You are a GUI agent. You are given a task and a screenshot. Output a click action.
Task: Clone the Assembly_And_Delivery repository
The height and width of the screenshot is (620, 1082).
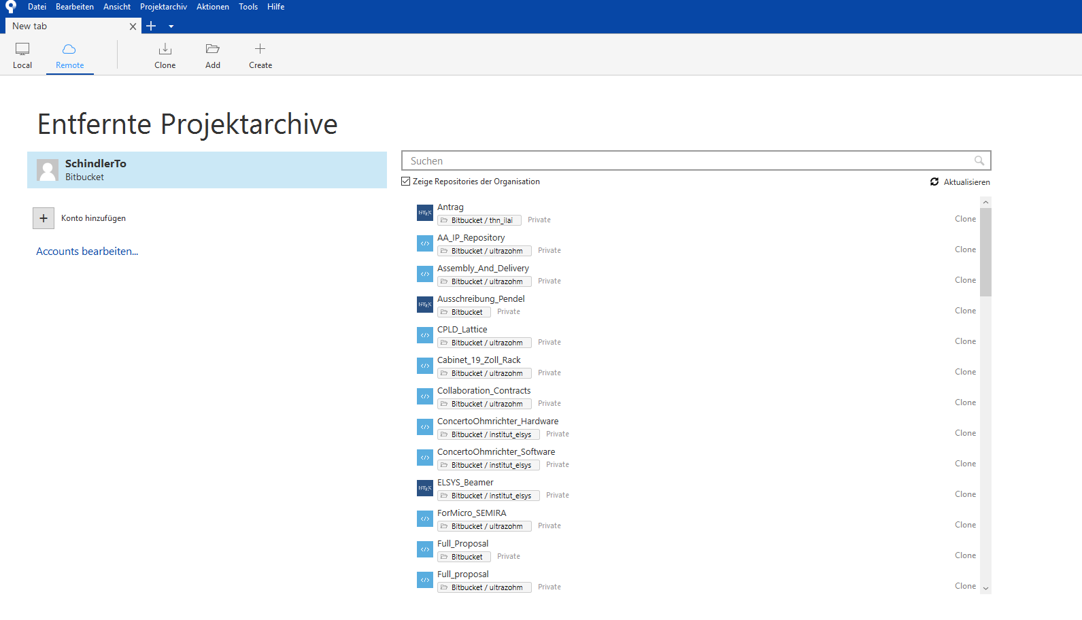pyautogui.click(x=965, y=280)
